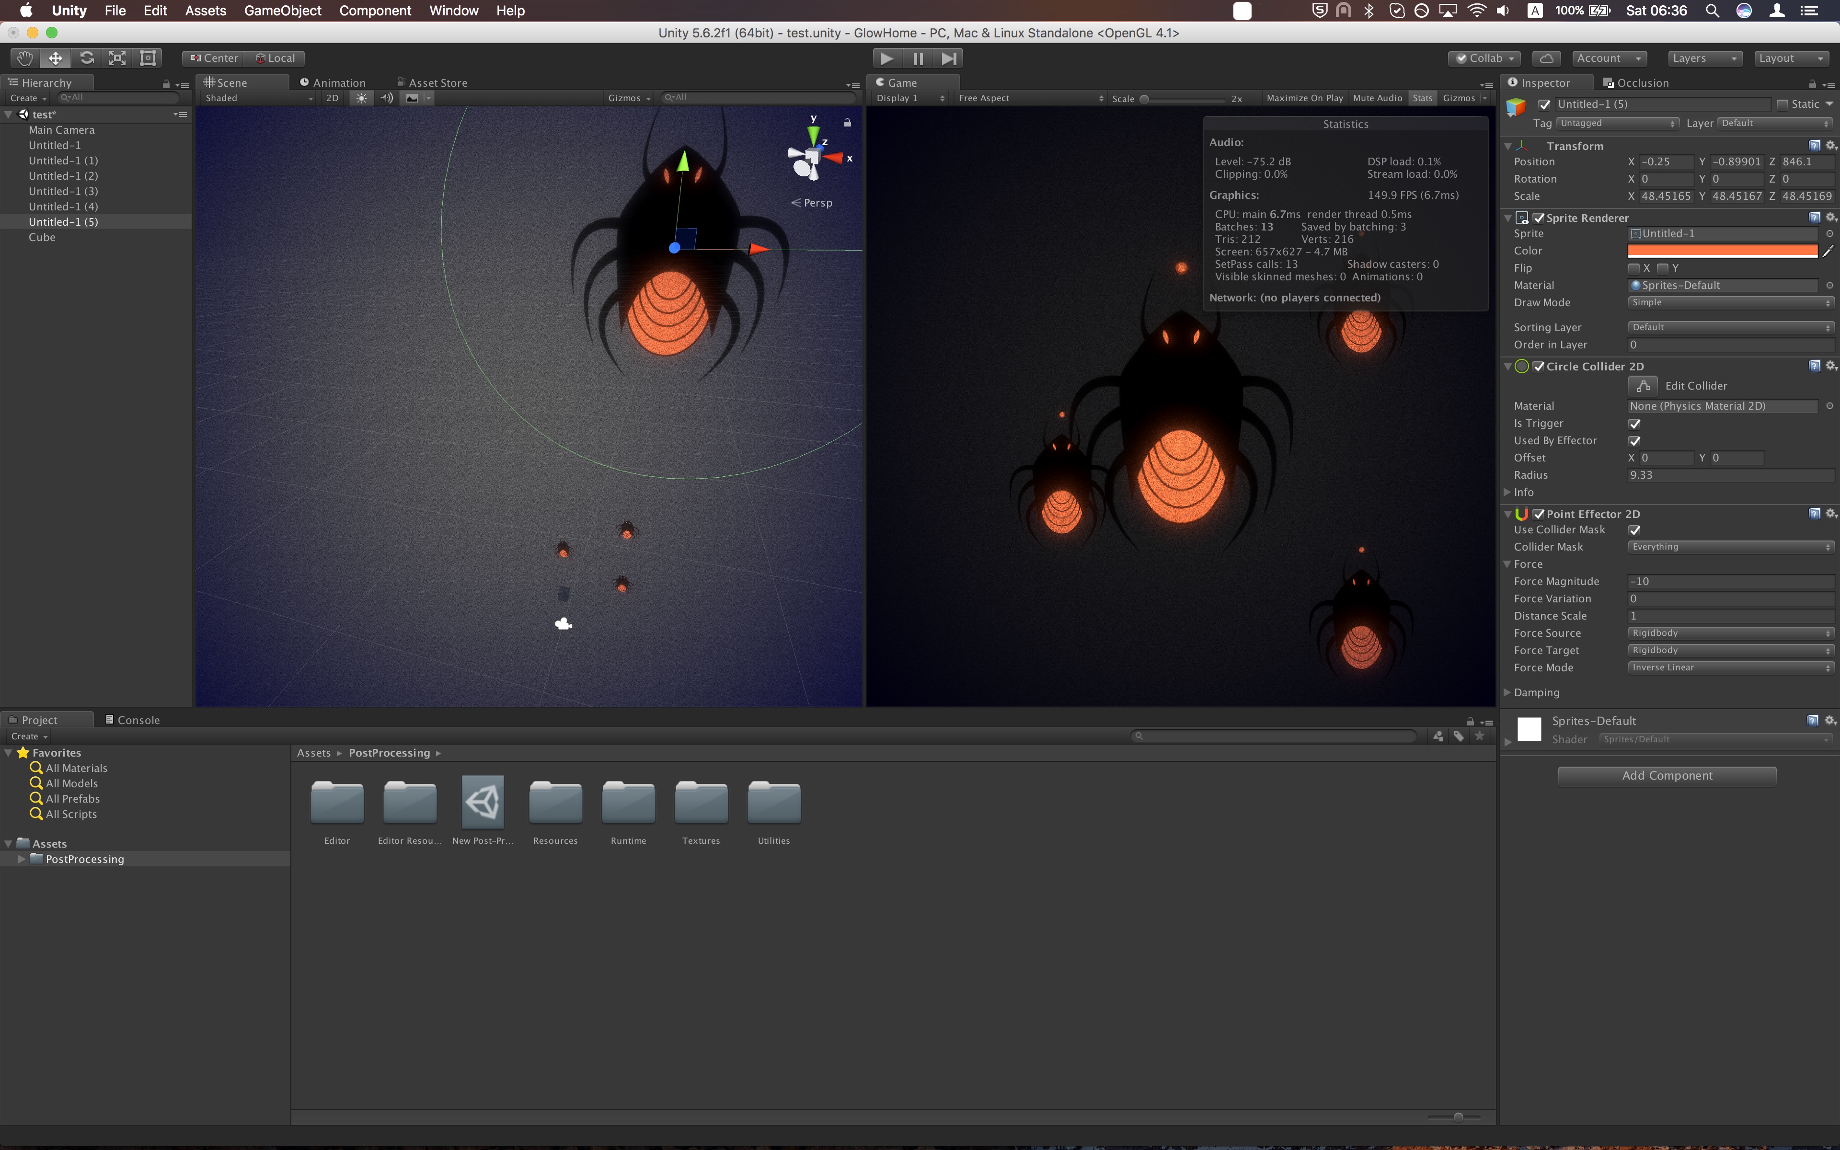This screenshot has width=1840, height=1150.
Task: Switch to the Console tab
Action: pos(132,720)
